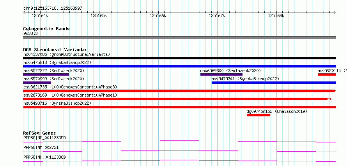The image size is (347, 166).
Task: Click the short red nsv5920114 bar
Action: 327,74
